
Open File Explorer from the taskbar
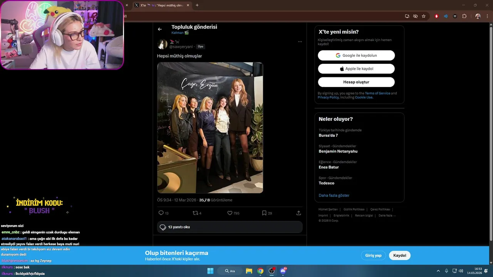click(x=249, y=271)
